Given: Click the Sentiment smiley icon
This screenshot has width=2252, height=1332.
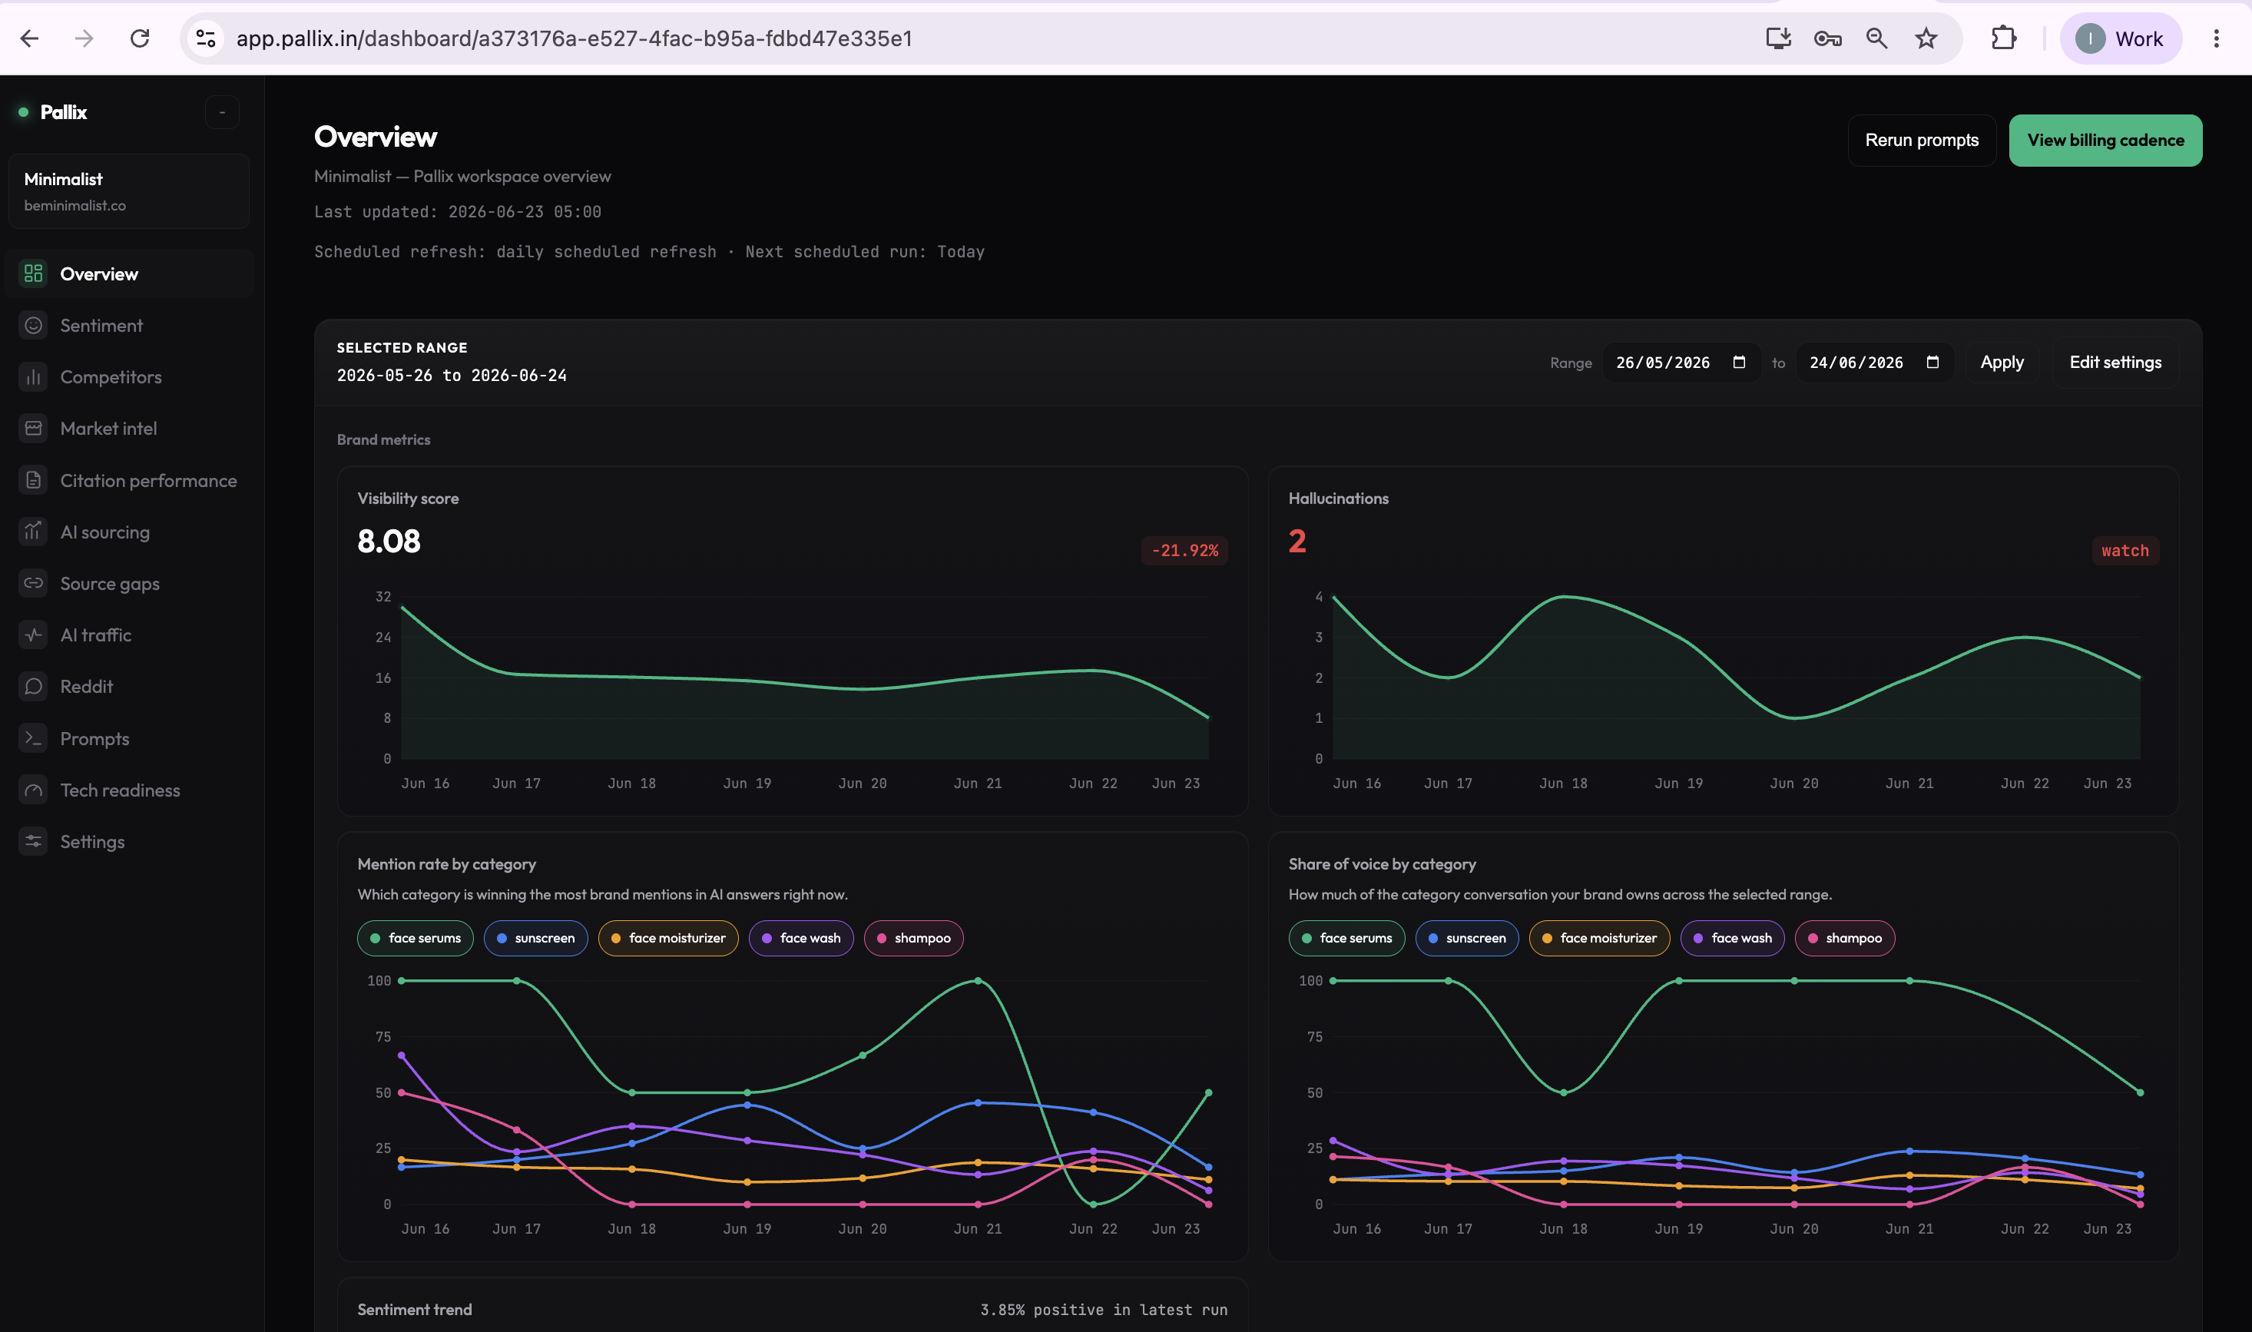Looking at the screenshot, I should (33, 325).
